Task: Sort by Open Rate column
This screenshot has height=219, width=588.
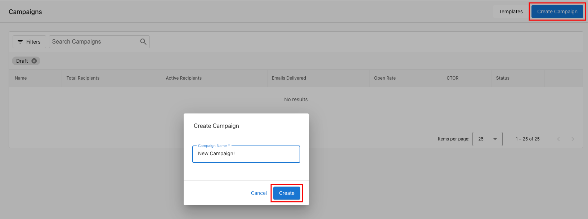Action: point(385,78)
